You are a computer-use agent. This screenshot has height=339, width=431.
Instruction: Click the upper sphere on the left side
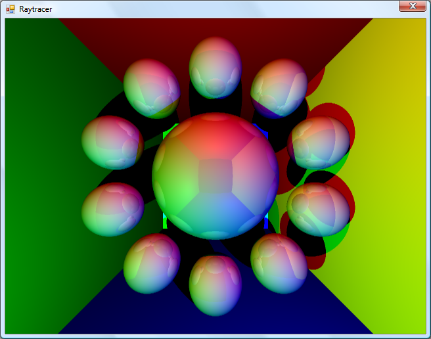point(112,143)
